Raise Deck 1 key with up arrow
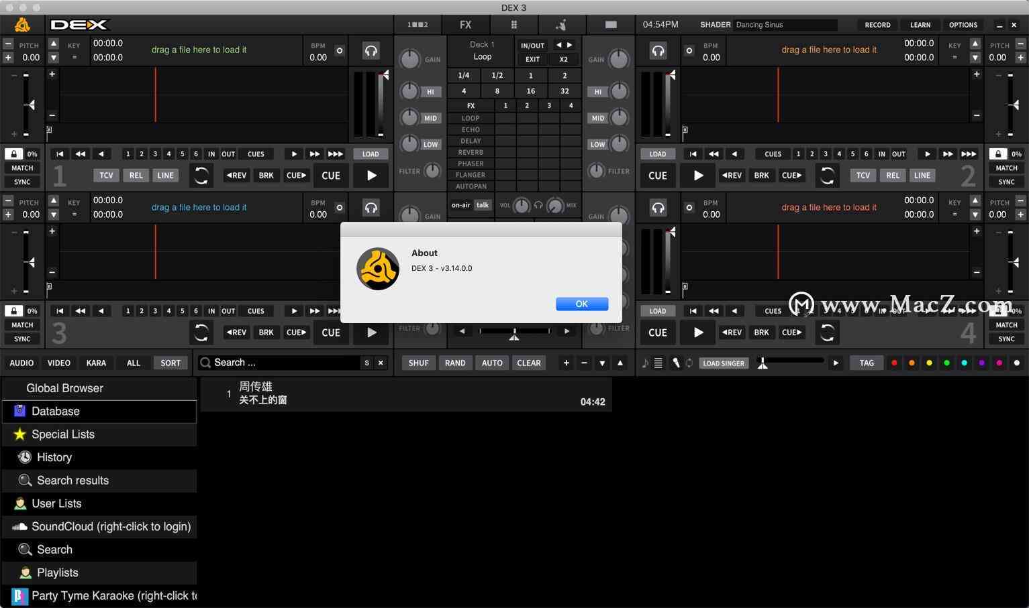 click(54, 44)
